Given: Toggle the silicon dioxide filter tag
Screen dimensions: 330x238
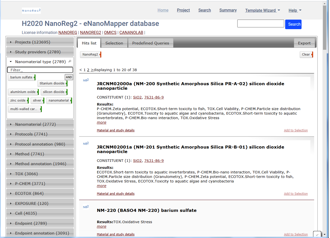Looking at the screenshot, I should coord(54,92).
